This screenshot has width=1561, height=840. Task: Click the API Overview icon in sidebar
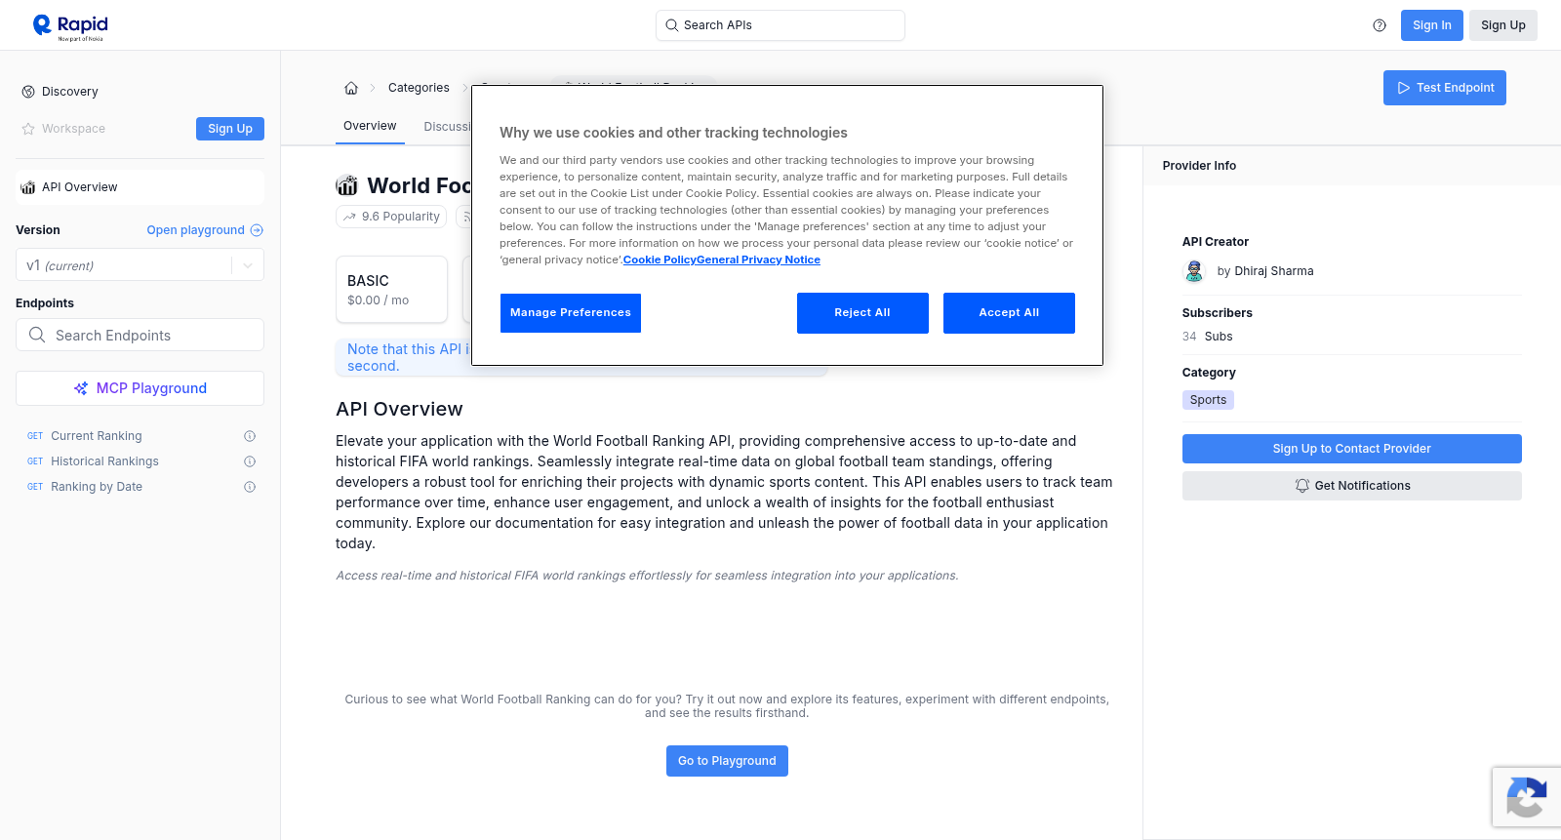pyautogui.click(x=28, y=187)
